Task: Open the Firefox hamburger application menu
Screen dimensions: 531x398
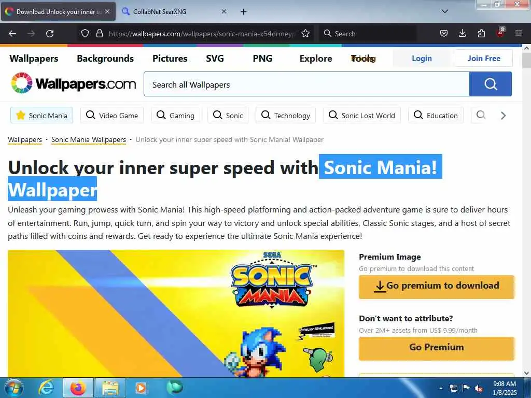Action: click(x=519, y=33)
